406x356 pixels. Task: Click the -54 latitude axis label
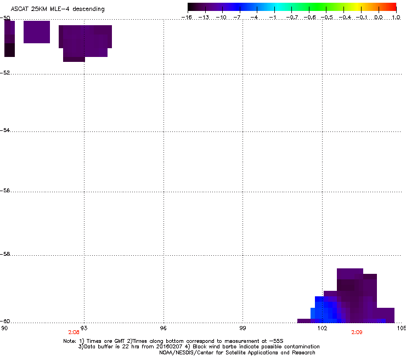click(5, 130)
